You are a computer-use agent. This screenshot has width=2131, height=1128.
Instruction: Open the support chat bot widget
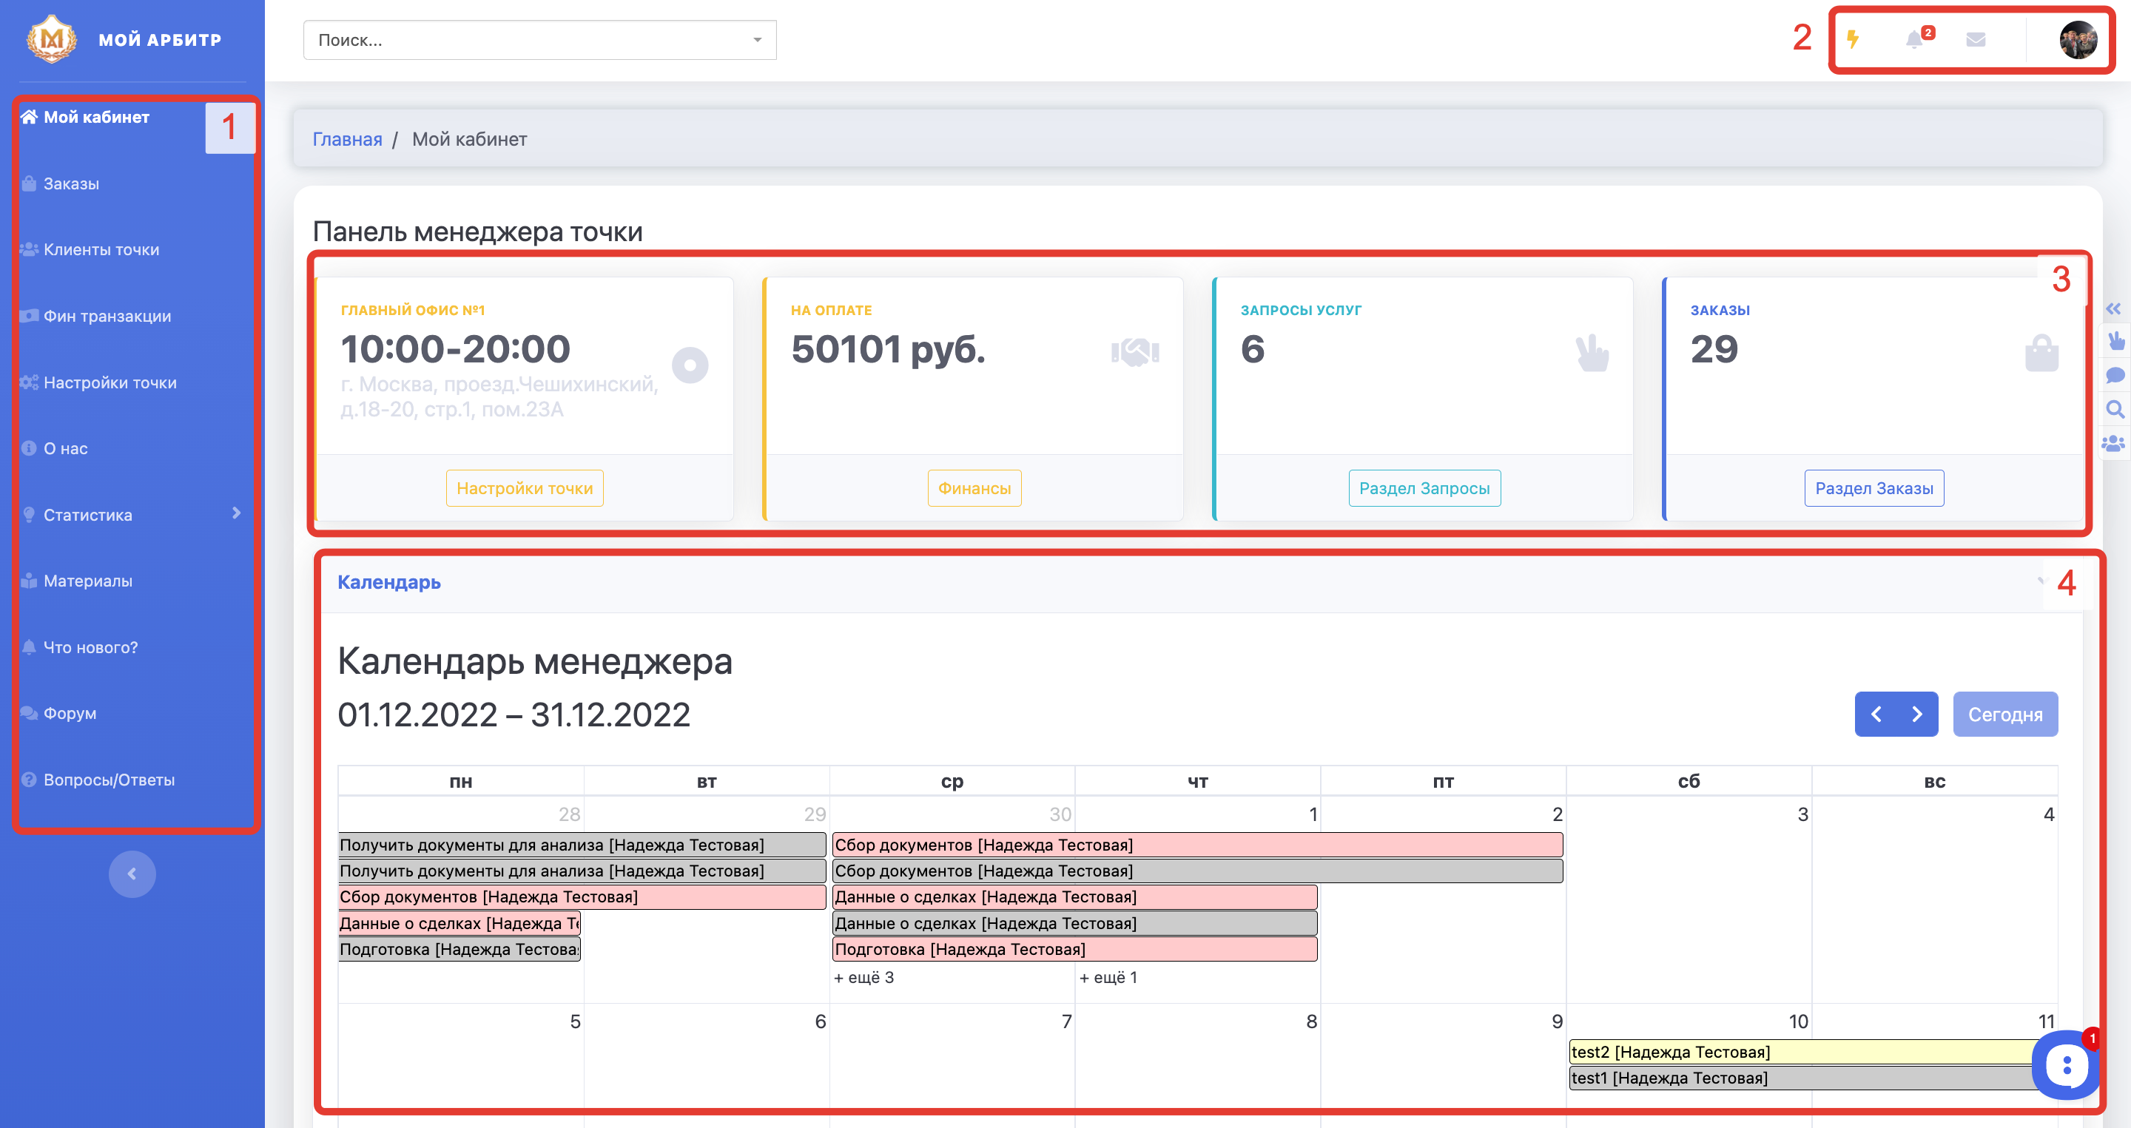pos(2066,1064)
